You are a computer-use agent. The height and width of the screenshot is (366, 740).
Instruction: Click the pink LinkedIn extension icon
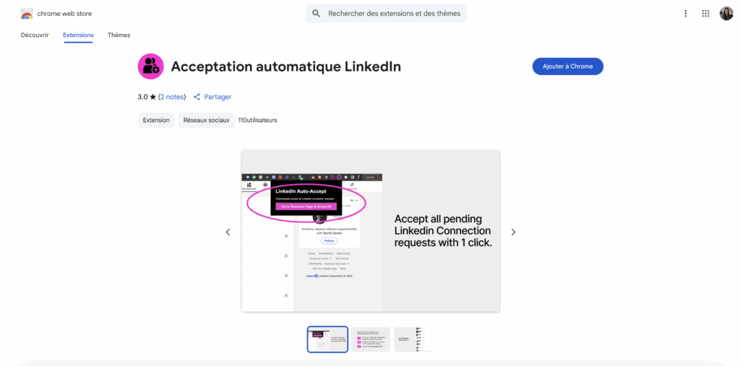pos(150,66)
